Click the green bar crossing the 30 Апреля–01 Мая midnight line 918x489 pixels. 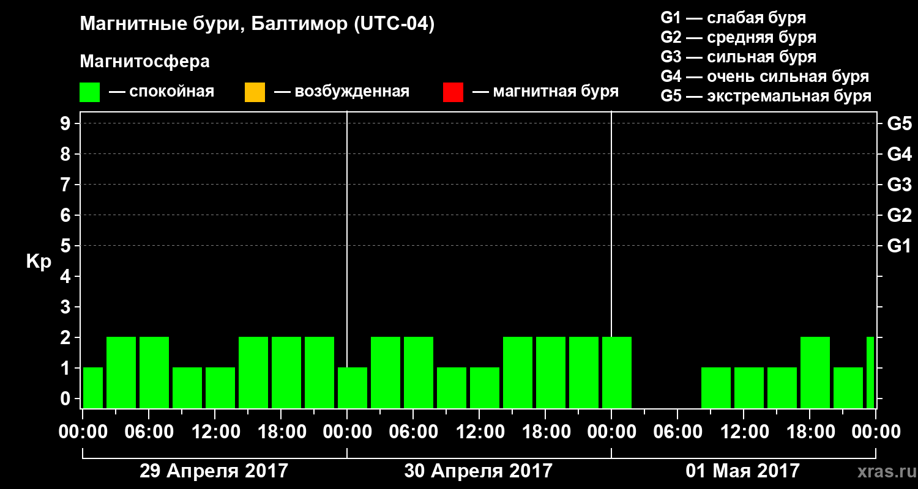(617, 372)
